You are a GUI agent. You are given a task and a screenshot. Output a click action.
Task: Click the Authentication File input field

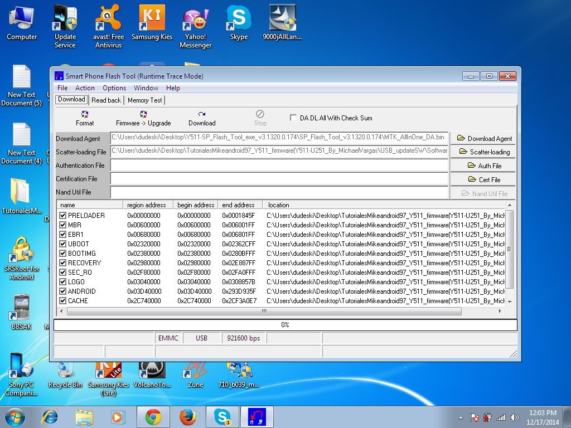pos(279,166)
